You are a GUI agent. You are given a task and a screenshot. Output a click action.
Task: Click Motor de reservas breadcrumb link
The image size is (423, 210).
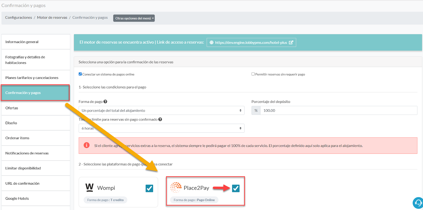click(52, 17)
